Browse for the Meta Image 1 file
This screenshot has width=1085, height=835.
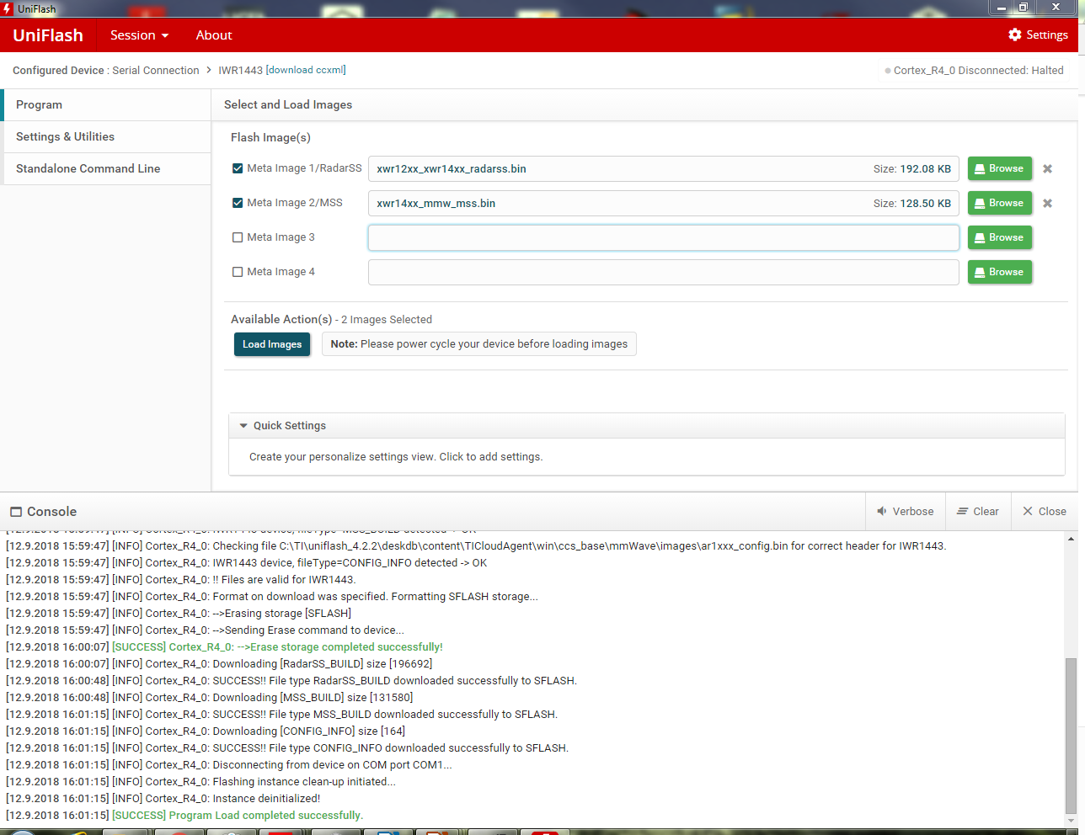(1000, 168)
